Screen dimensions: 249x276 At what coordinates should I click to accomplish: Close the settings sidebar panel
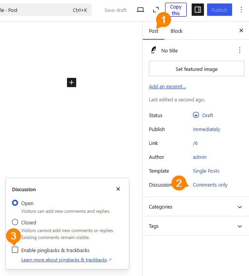pos(241,30)
